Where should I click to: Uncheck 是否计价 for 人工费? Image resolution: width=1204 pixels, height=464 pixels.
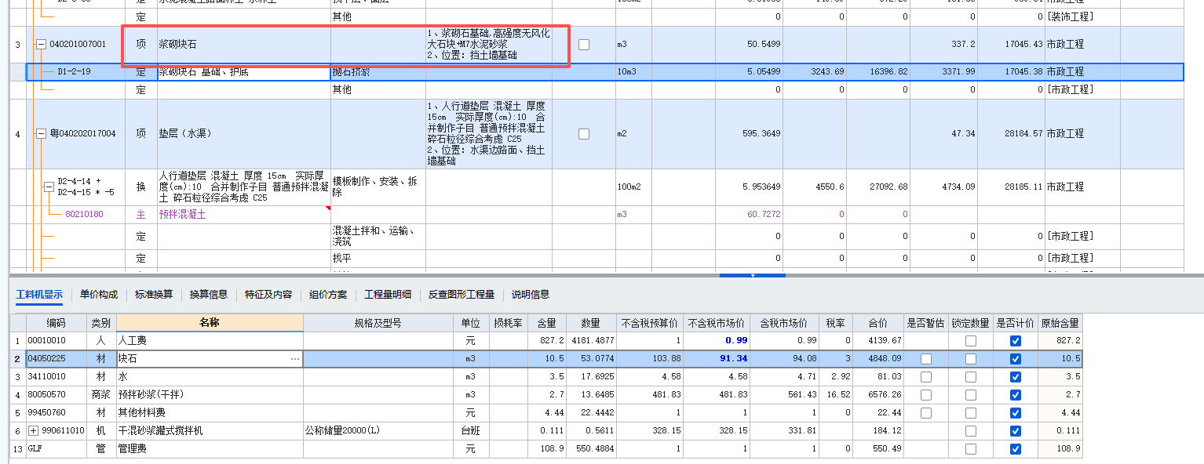tap(1016, 341)
